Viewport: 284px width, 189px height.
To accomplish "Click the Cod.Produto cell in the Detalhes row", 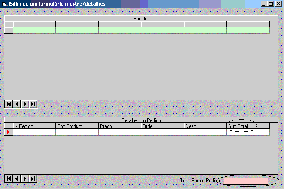I will (x=77, y=132).
